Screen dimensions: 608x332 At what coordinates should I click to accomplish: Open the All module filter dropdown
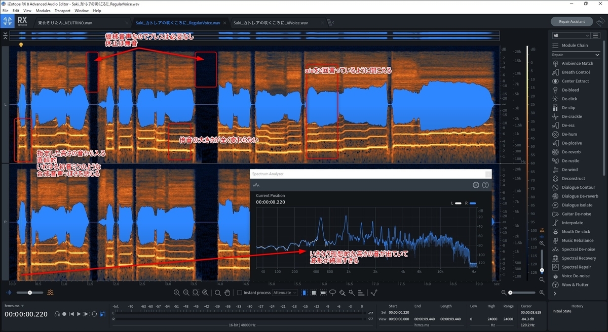coord(572,35)
